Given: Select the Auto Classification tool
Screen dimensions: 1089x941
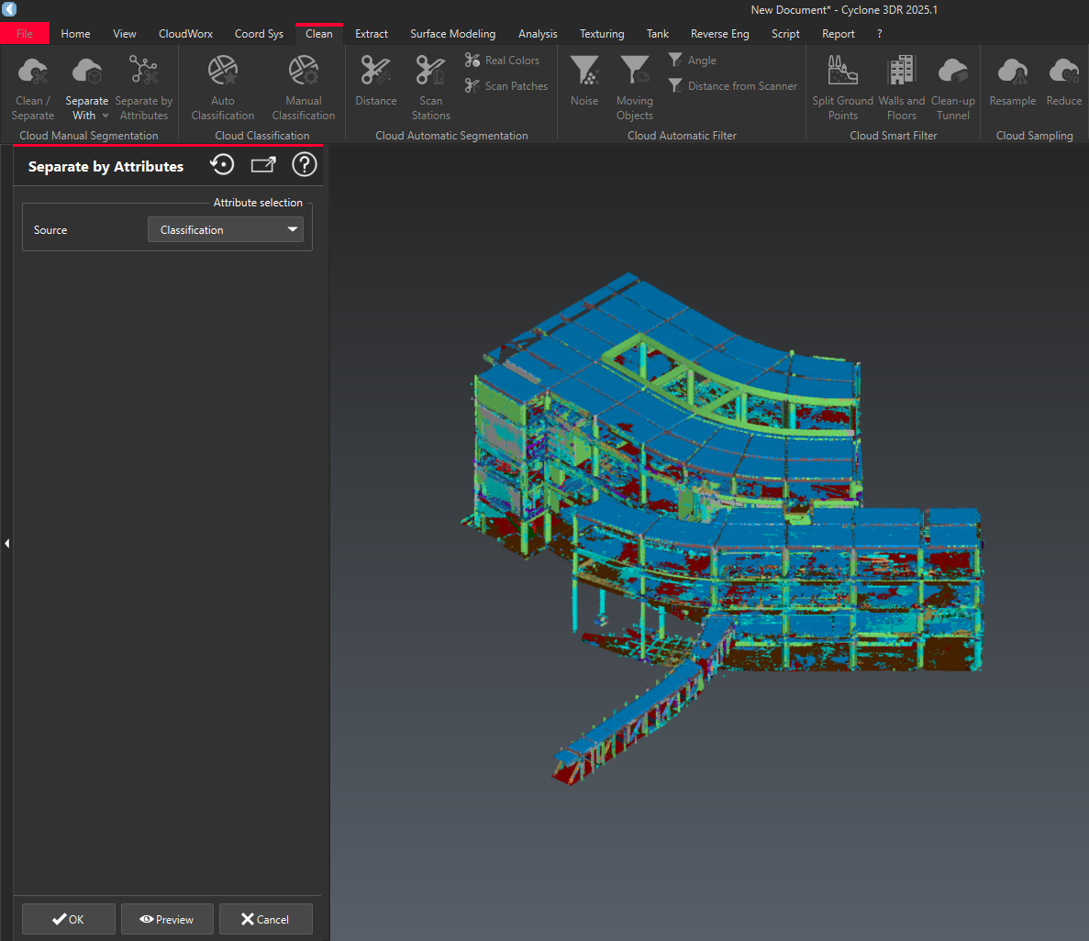Looking at the screenshot, I should [x=223, y=72].
